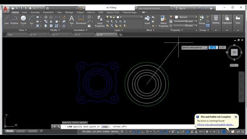Expand the Draw panel

tap(23, 30)
